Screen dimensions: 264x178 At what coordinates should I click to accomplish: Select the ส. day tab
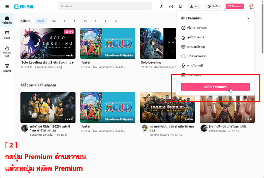click(75, 21)
